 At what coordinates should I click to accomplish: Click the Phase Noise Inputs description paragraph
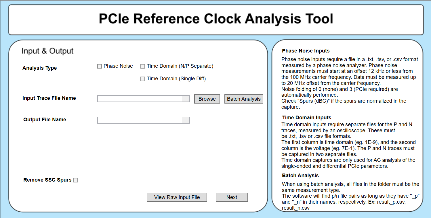tap(350, 83)
